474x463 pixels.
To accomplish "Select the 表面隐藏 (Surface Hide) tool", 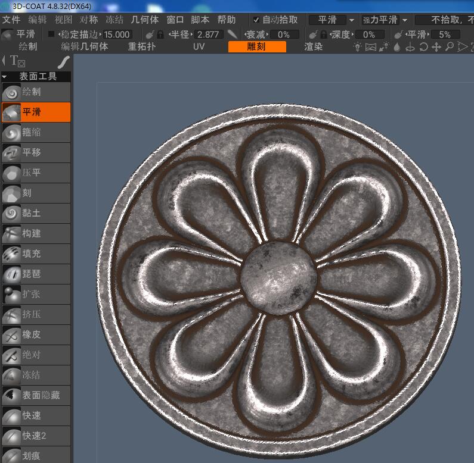I will click(36, 395).
